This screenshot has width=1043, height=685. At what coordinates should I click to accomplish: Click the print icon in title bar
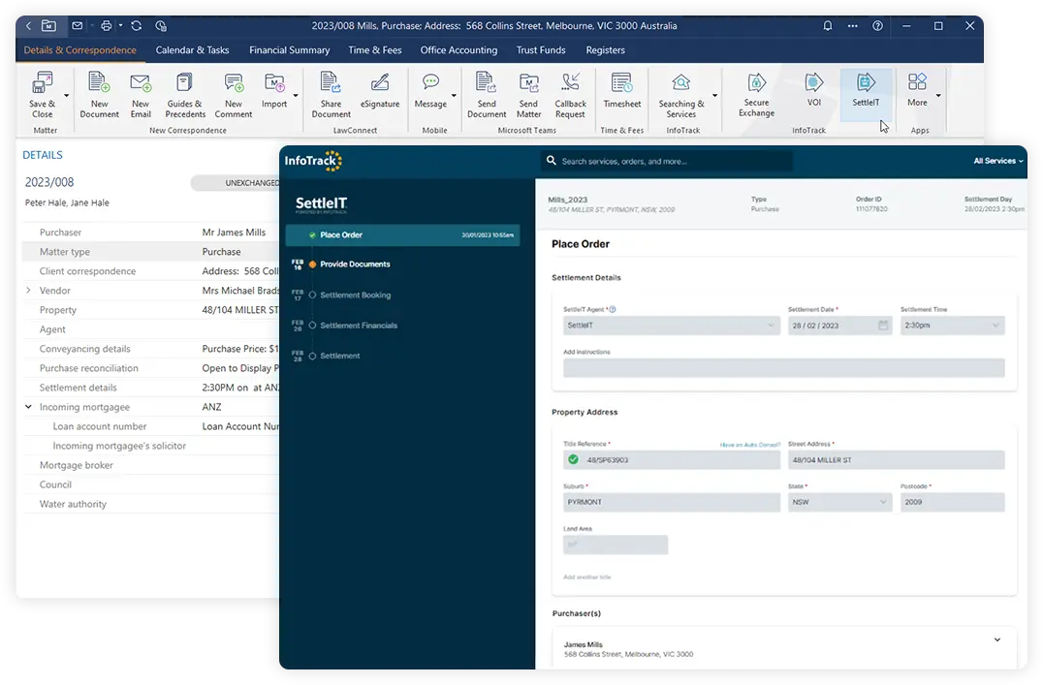(x=106, y=26)
